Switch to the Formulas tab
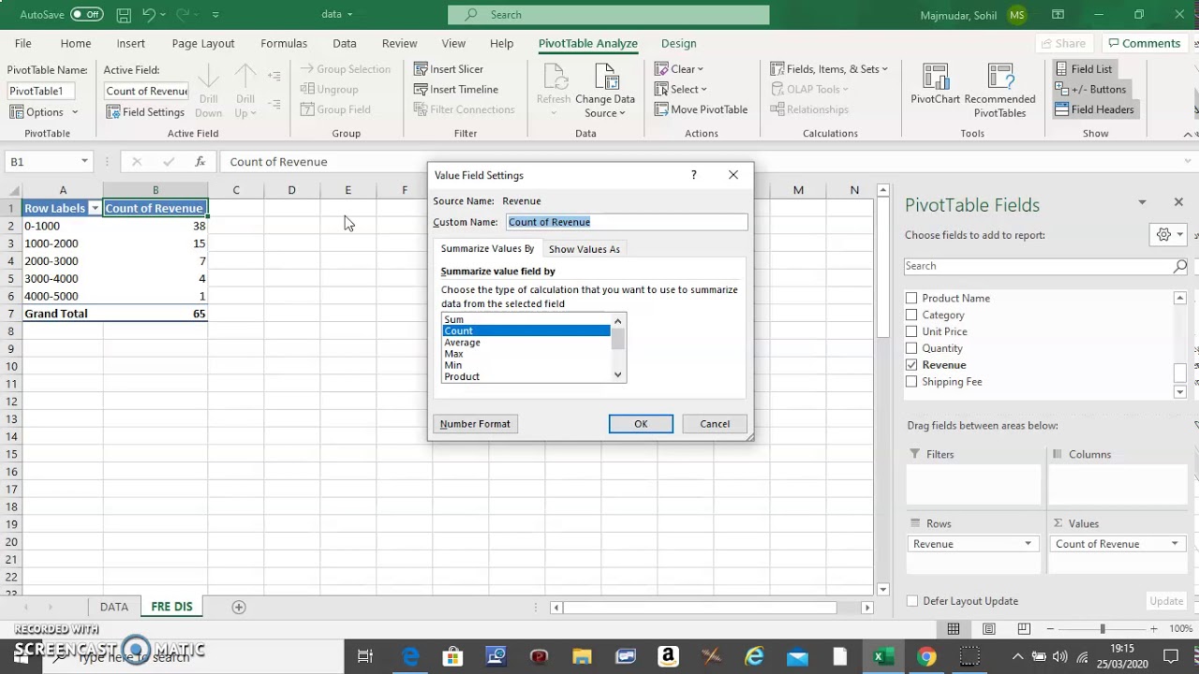The width and height of the screenshot is (1199, 674). [x=284, y=43]
